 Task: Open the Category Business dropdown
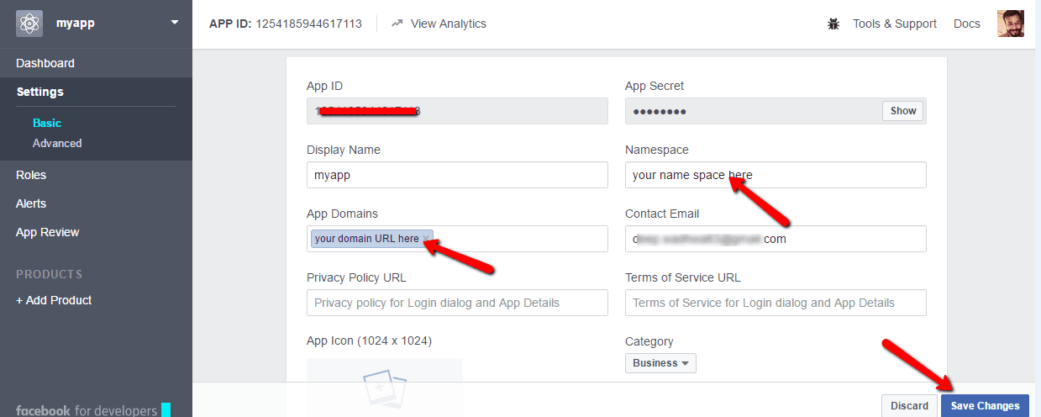point(660,363)
